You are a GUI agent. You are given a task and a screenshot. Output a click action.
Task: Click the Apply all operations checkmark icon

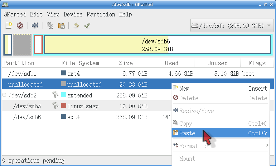[87, 25]
